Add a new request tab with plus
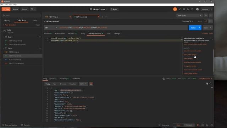This screenshot has width=227, height=128. (102, 17)
